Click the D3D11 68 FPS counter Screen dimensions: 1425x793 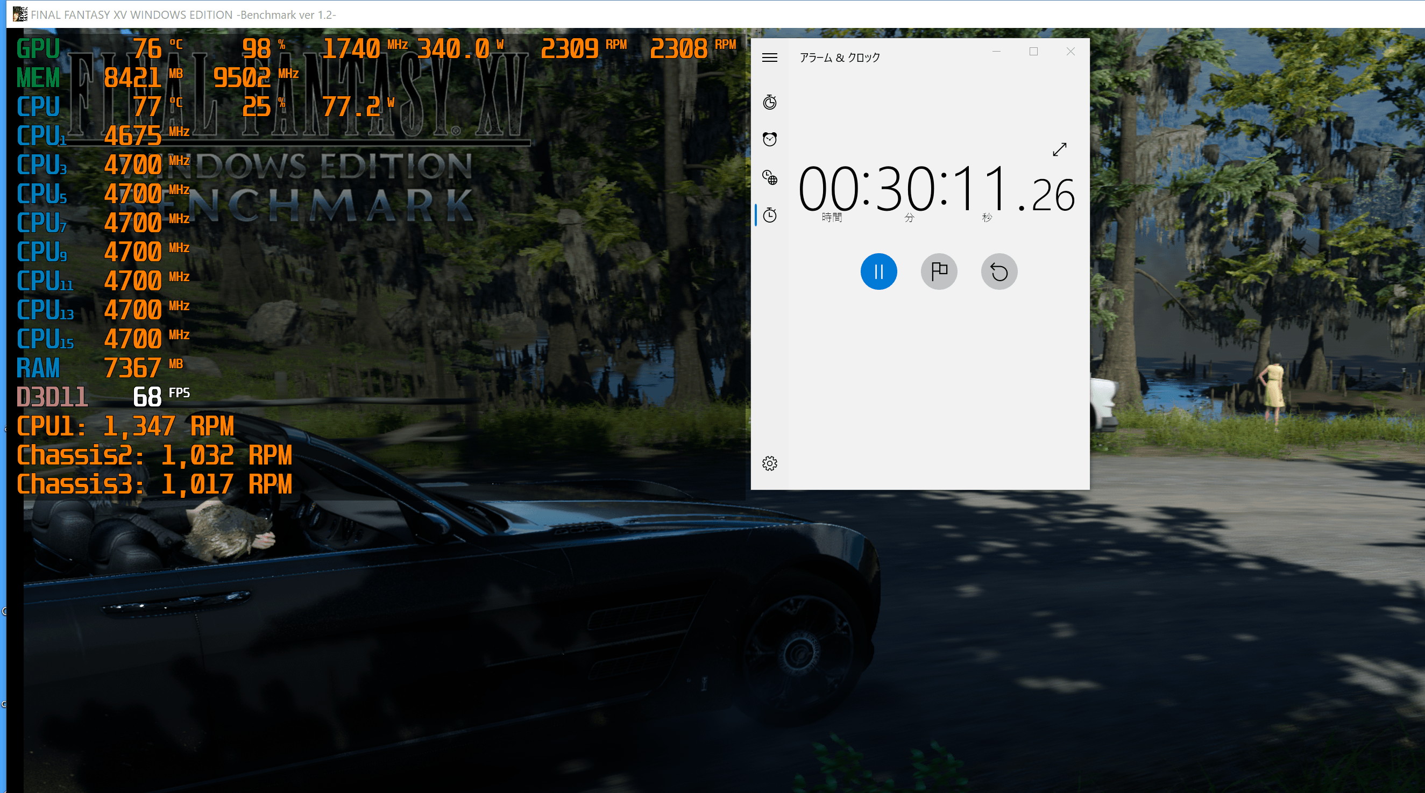tap(161, 397)
